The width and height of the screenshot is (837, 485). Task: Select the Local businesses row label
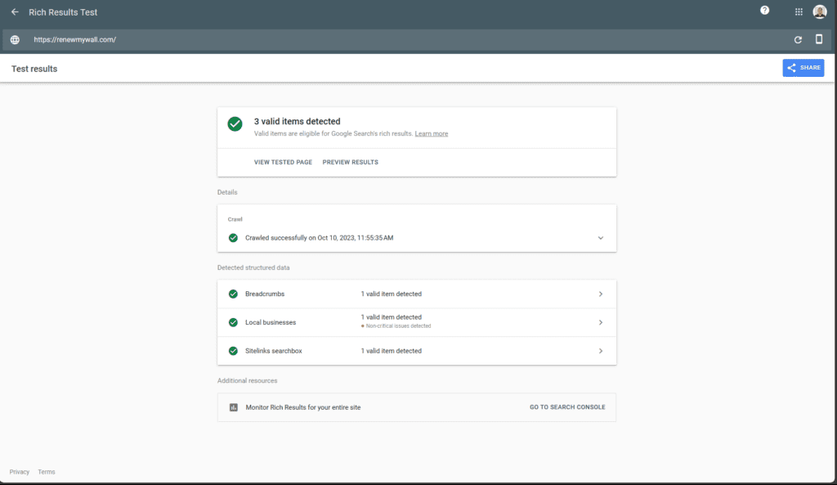[x=270, y=322]
